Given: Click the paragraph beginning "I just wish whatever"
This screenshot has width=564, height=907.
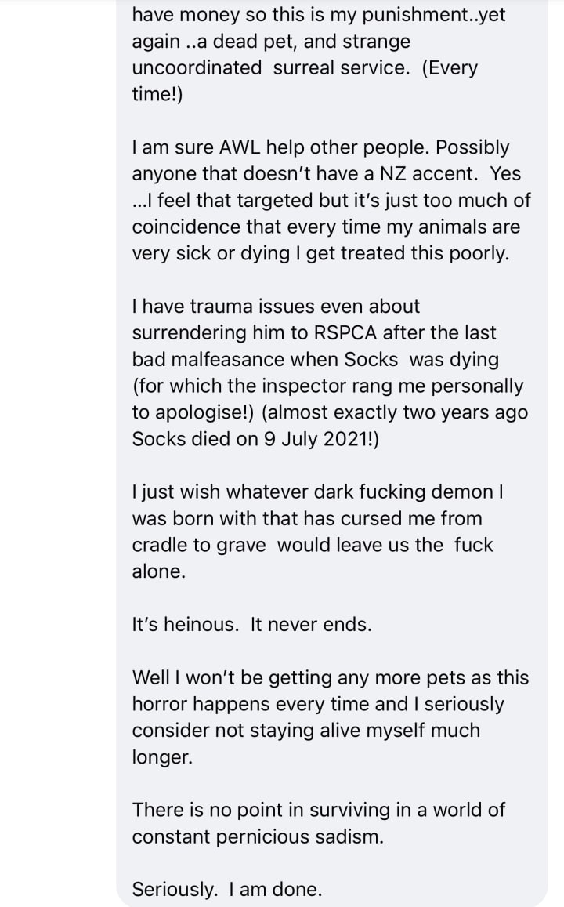Looking at the screenshot, I should [317, 532].
